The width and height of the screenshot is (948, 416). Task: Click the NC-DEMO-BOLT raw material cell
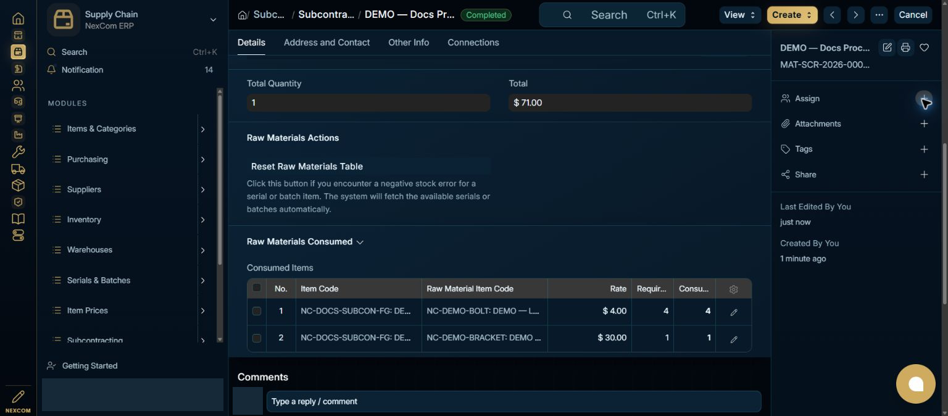(484, 311)
